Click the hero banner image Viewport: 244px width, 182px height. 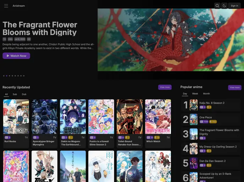pyautogui.click(x=171, y=40)
